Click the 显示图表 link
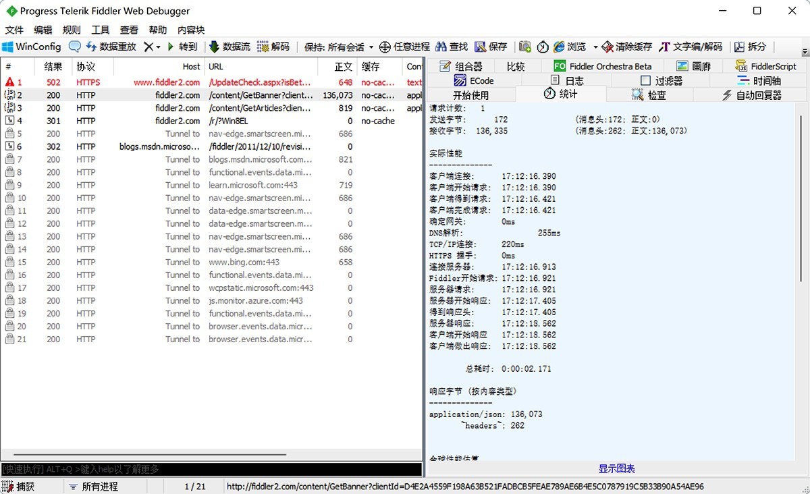 tap(616, 468)
